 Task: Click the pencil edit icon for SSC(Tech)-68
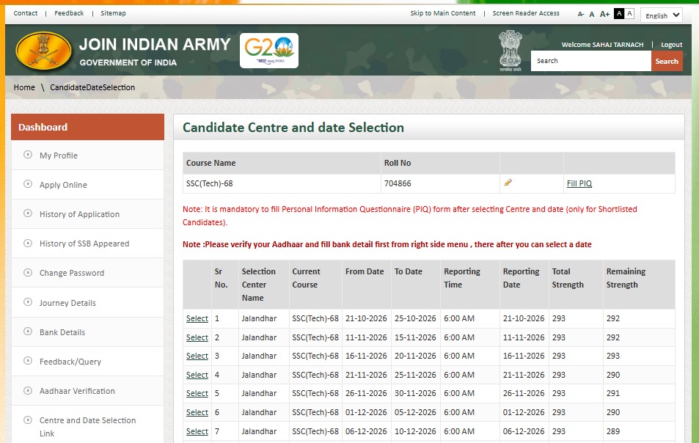(x=508, y=183)
